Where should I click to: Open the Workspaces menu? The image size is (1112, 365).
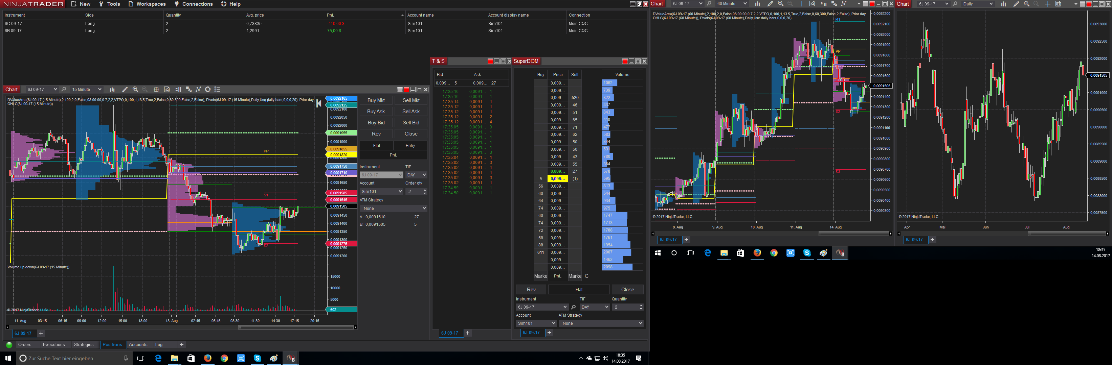click(x=147, y=4)
